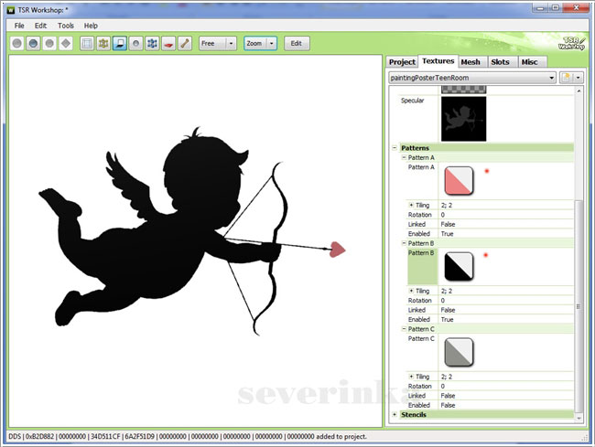Click the diamond-shaped toolbar icon
The image size is (595, 447).
point(66,43)
